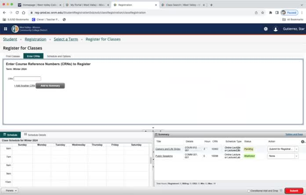Reload the page with browser refresh icon
The height and width of the screenshot is (195, 306).
[17, 13]
